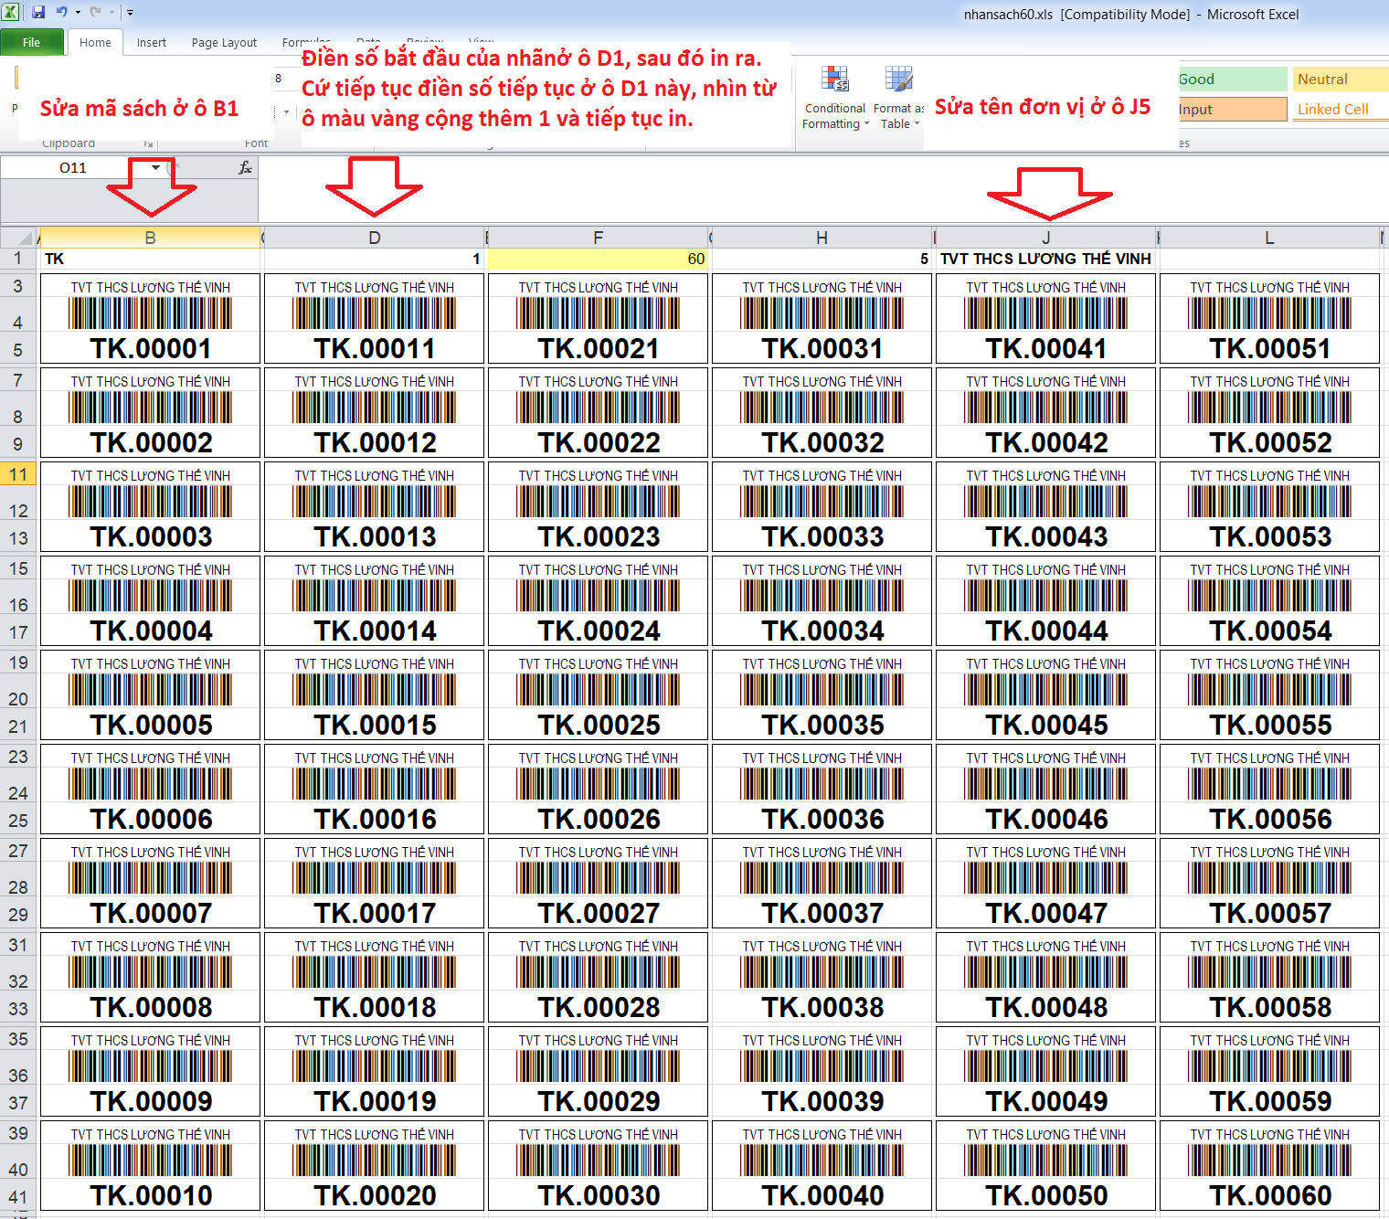Select column B header
The width and height of the screenshot is (1389, 1219).
[x=150, y=238]
